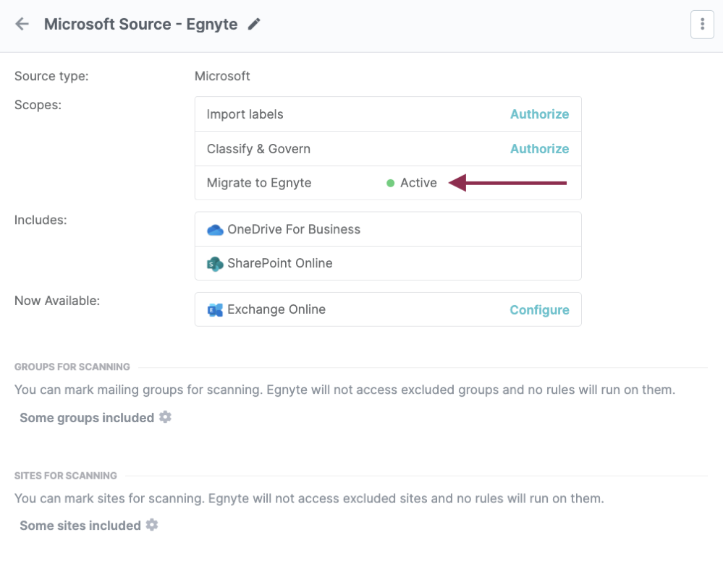723x561 pixels.
Task: Open groups settings via gear icon
Action: [x=166, y=417]
